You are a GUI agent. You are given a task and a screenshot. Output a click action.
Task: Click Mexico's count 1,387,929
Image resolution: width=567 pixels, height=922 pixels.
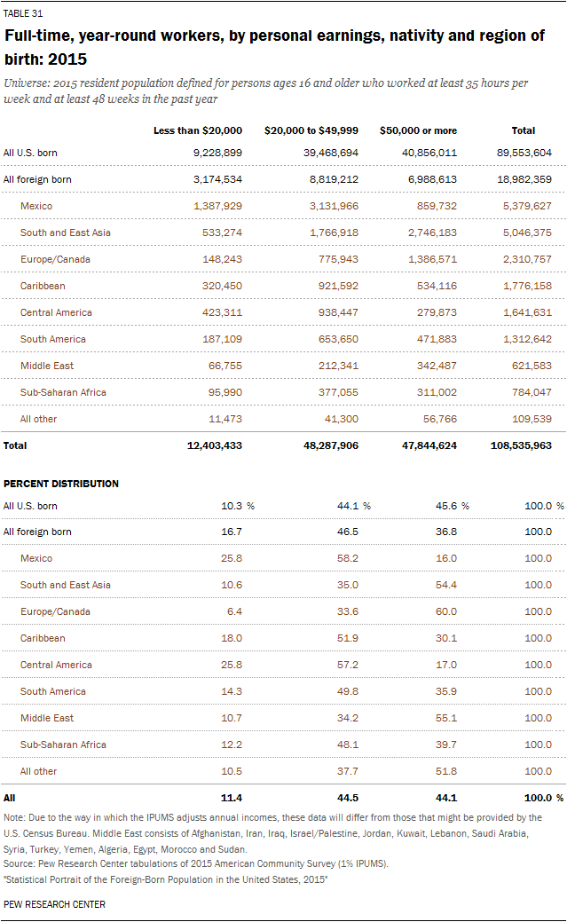click(211, 206)
